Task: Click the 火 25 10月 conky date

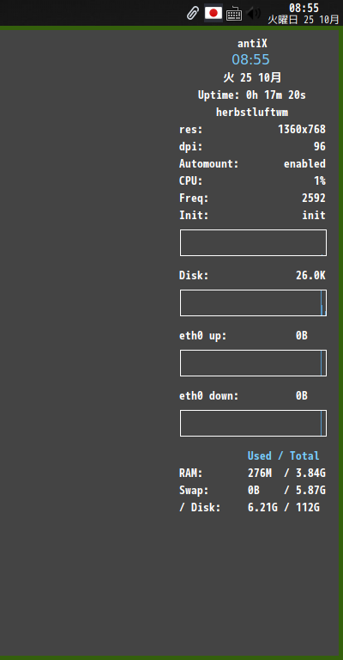Action: coord(252,77)
